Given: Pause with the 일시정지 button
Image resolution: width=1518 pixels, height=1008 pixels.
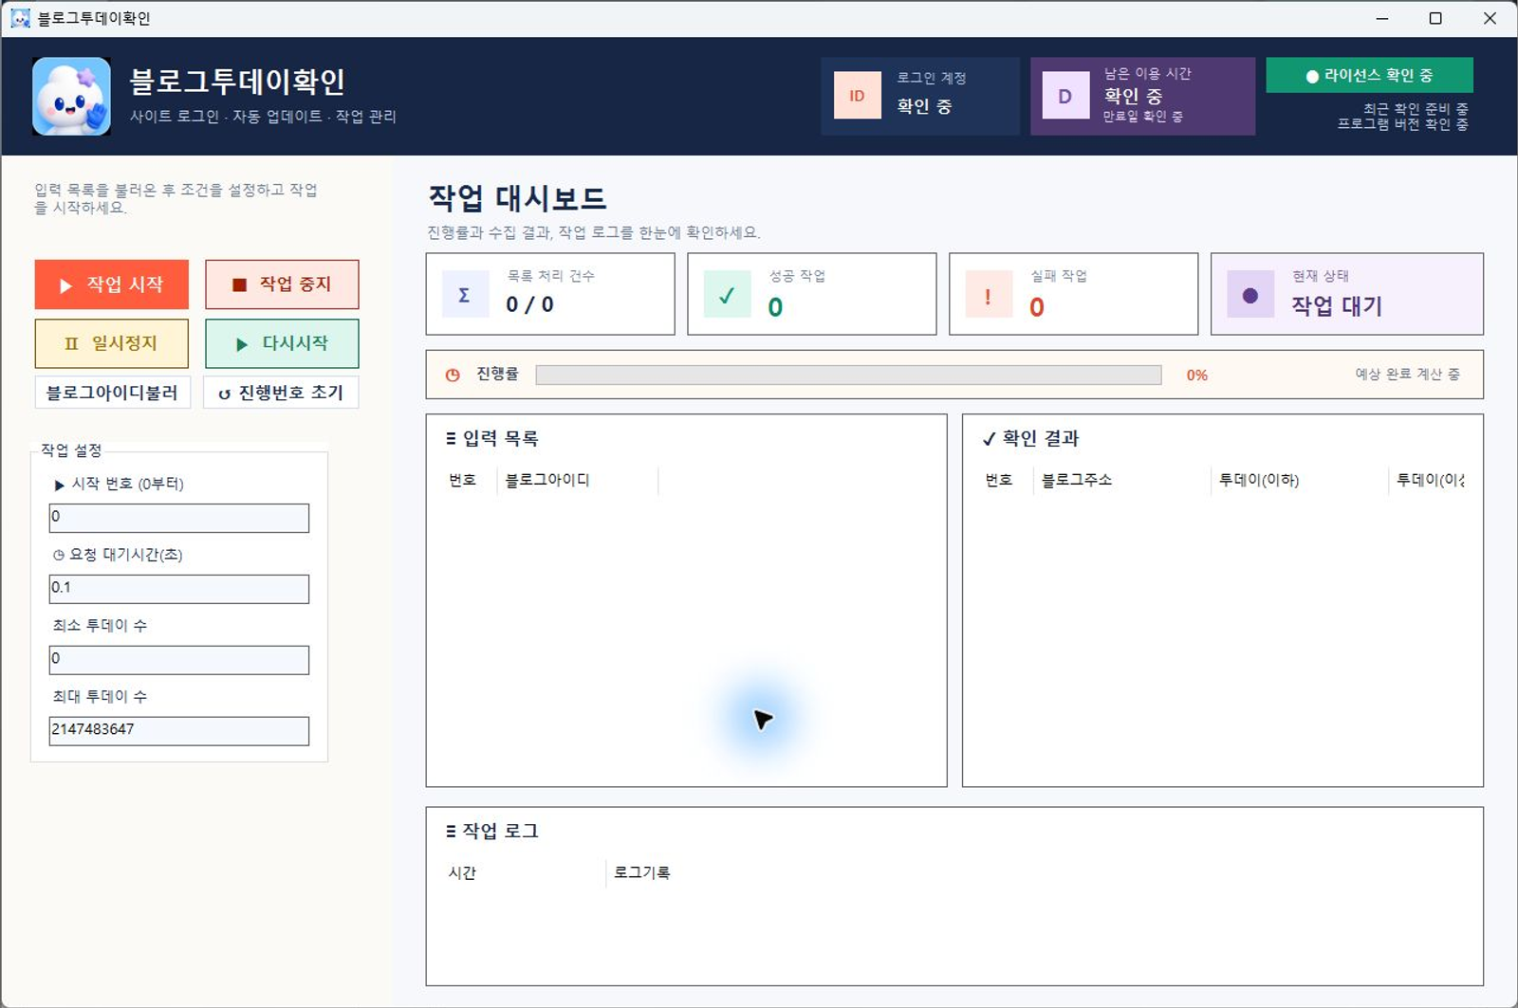Looking at the screenshot, I should 112,343.
